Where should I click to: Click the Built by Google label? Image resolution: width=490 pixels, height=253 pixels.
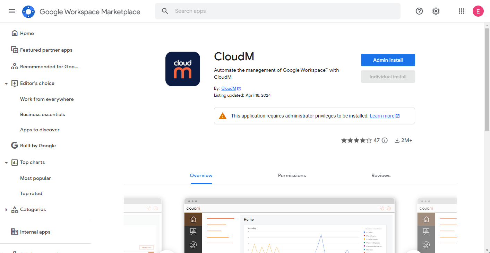(x=38, y=146)
